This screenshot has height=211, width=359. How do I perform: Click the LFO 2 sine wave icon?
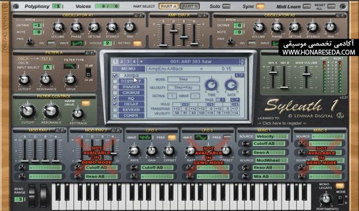tap(201, 138)
